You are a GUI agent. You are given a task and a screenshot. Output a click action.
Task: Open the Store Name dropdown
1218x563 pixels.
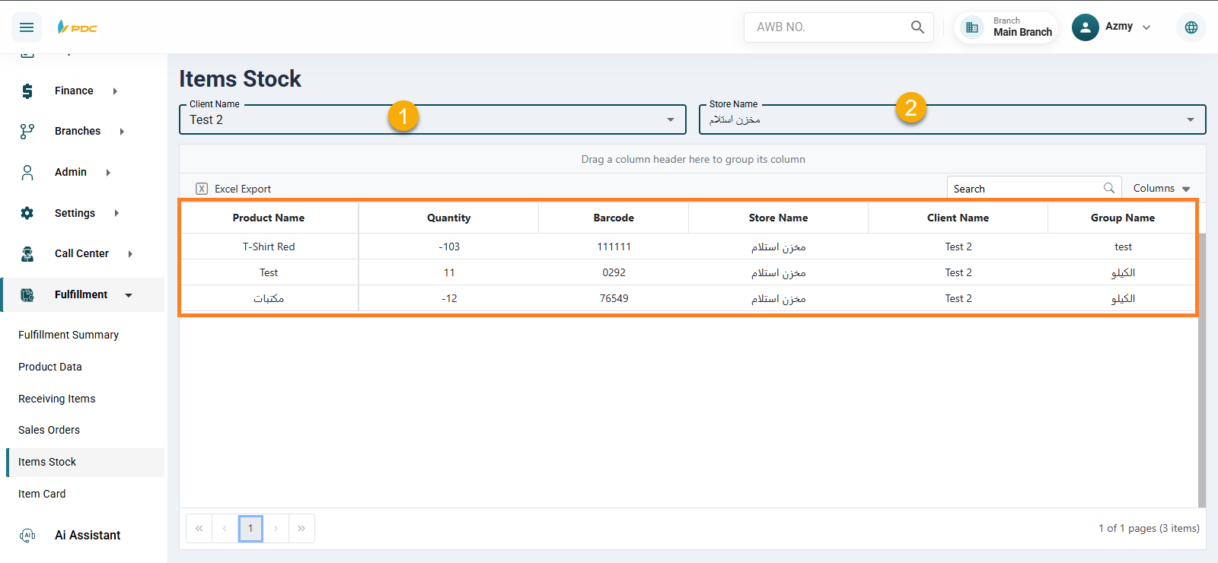pos(952,119)
